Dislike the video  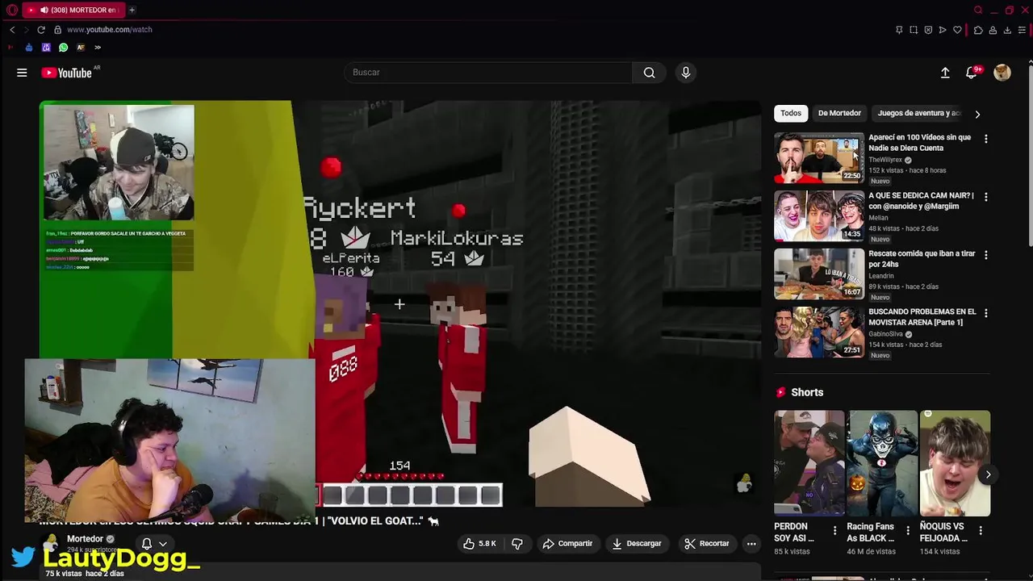pos(517,544)
